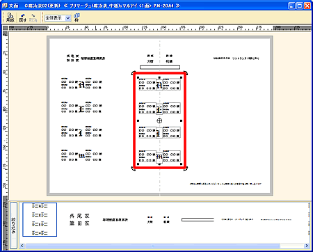
Task: Click the 用紙 (paper) toolbar icon
Action: 10,17
